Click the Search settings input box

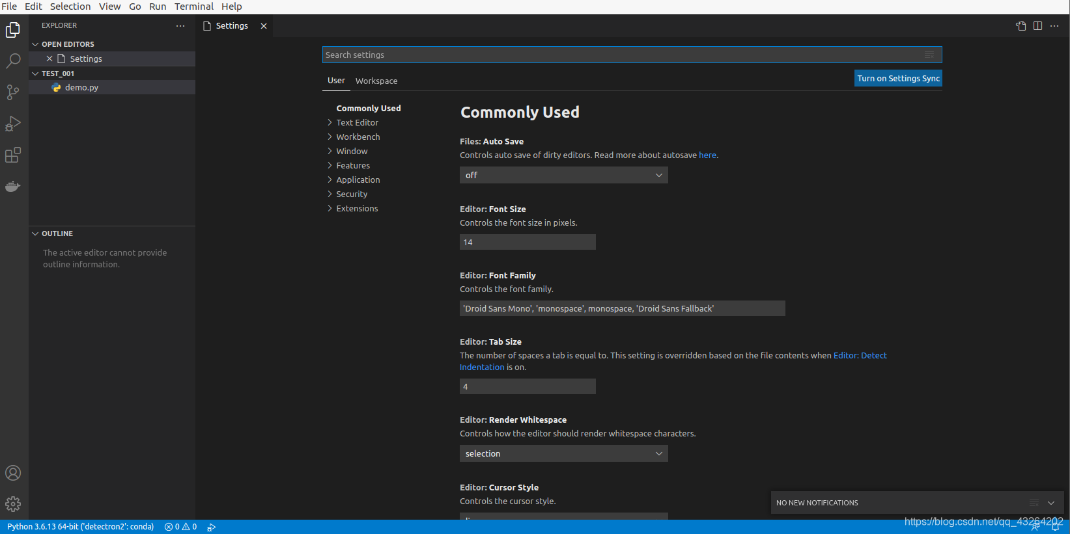[x=632, y=55]
